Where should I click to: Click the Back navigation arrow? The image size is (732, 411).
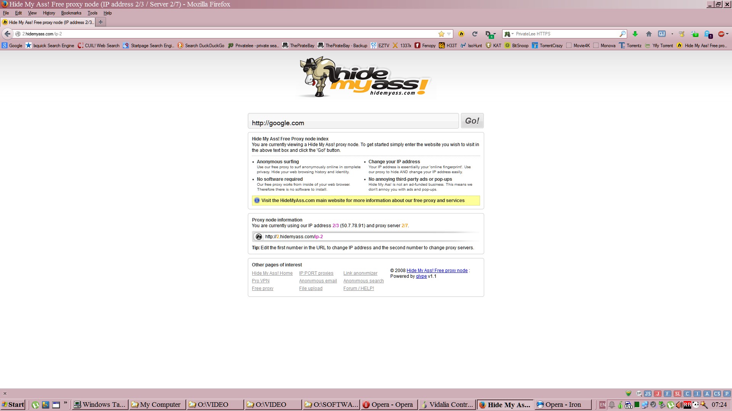pos(7,34)
